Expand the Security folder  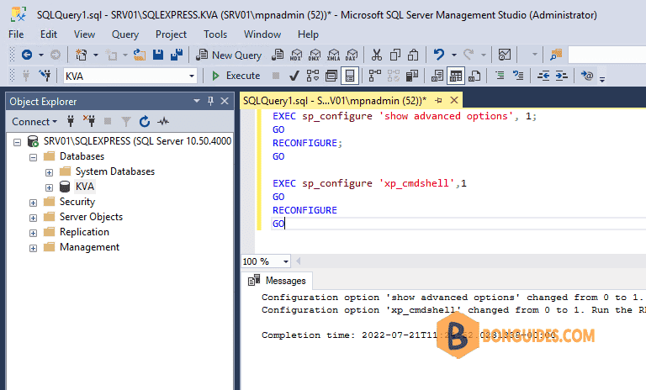pos(34,203)
